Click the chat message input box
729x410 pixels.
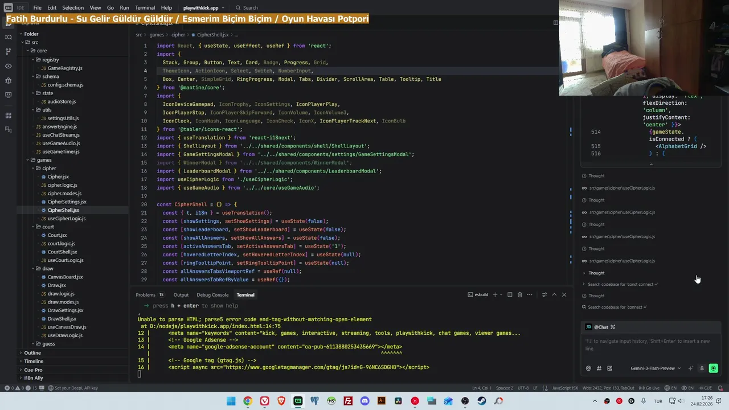651,345
